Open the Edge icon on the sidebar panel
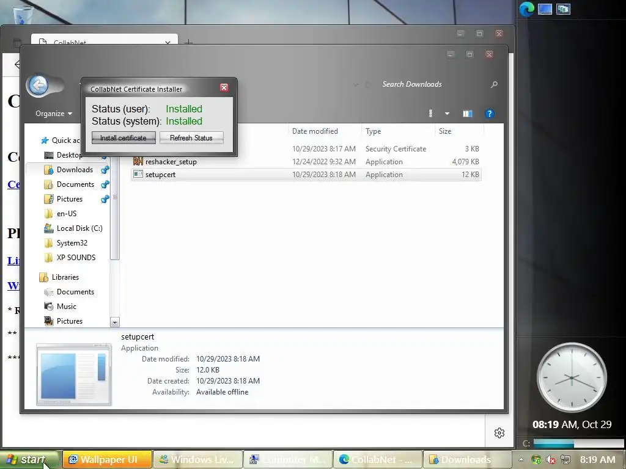The height and width of the screenshot is (469, 626). (x=526, y=9)
